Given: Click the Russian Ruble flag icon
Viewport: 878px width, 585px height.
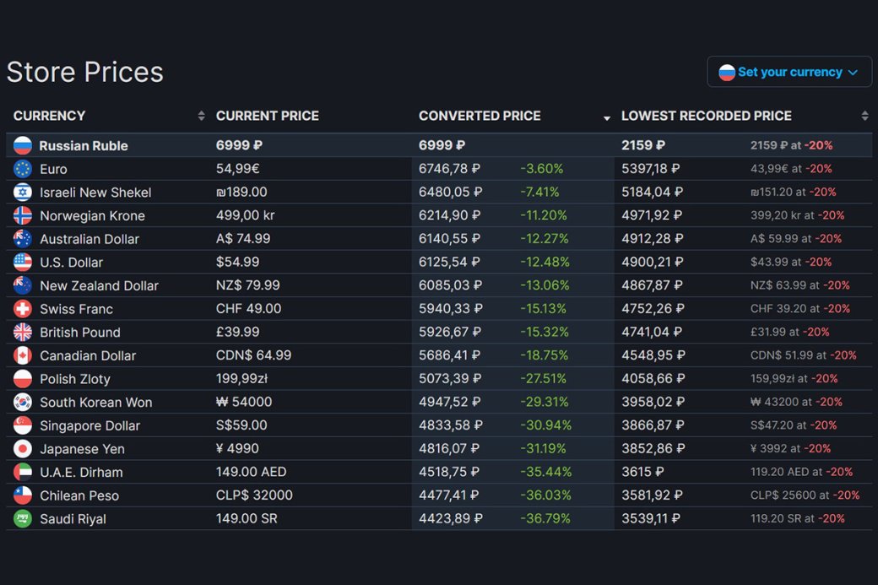Looking at the screenshot, I should tap(23, 145).
